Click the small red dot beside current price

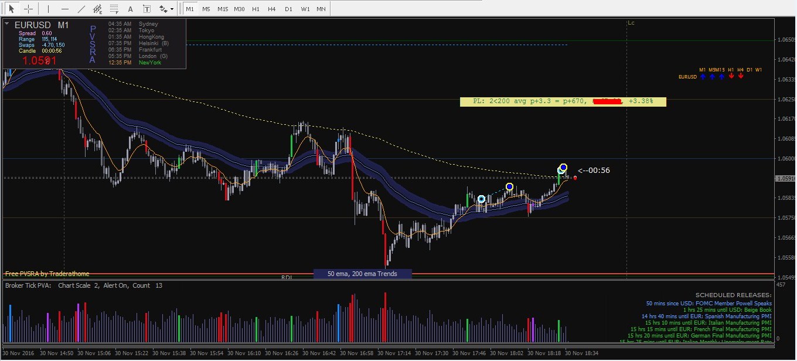[575, 178]
